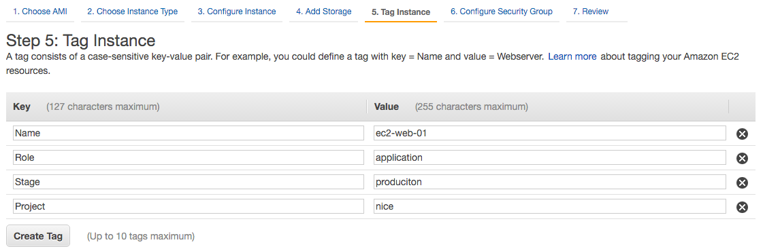Open the Learn more link
Image resolution: width=763 pixels, height=251 pixels.
tap(572, 57)
